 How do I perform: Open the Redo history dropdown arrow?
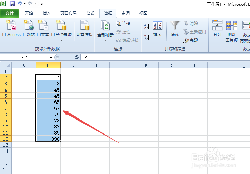point(35,3)
